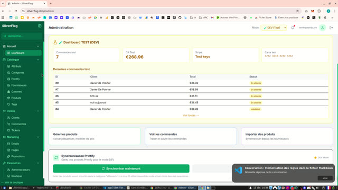Image resolution: width=338 pixels, height=190 pixels.
Task: Collapse the Marketing section chevron
Action: tap(38, 137)
